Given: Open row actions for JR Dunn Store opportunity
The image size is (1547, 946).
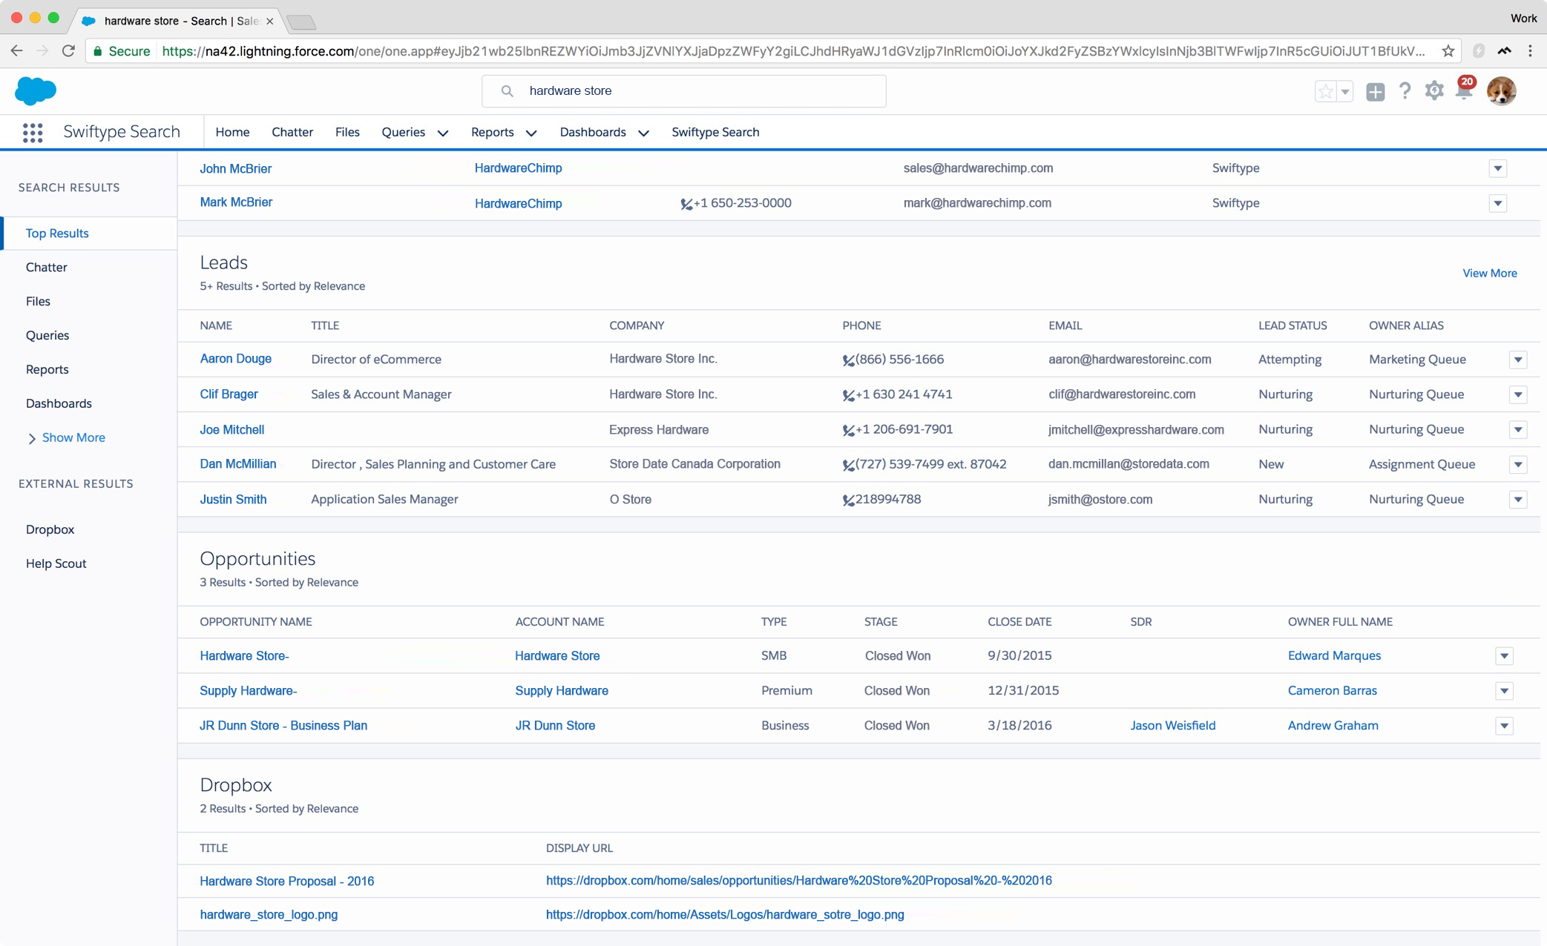Looking at the screenshot, I should [x=1504, y=726].
